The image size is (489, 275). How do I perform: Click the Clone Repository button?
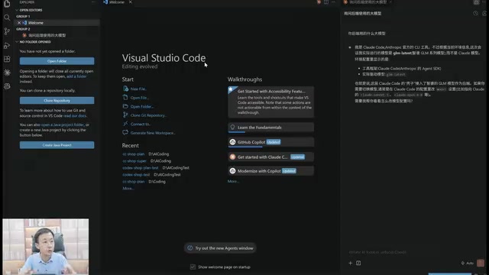[x=57, y=100]
